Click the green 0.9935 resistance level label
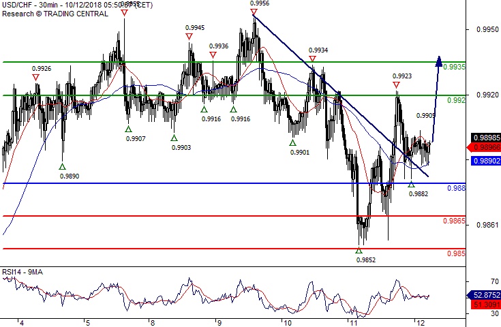Screen dimensions: 501x327 click(455, 67)
